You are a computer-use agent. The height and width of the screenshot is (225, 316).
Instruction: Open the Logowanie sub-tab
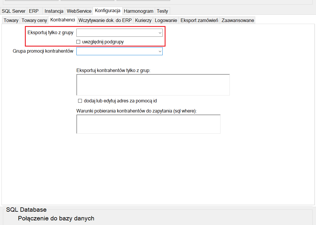coord(166,20)
